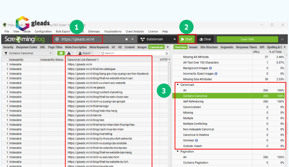Select the Overview tab in the right panel
This screenshot has height=167, width=289.
[181, 47]
